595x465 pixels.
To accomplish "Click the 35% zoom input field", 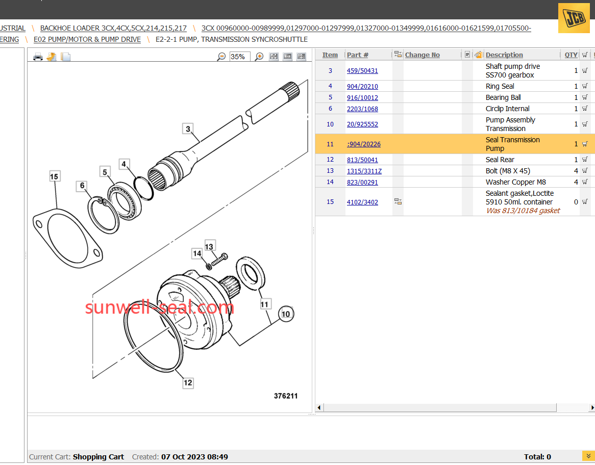I will pyautogui.click(x=239, y=57).
